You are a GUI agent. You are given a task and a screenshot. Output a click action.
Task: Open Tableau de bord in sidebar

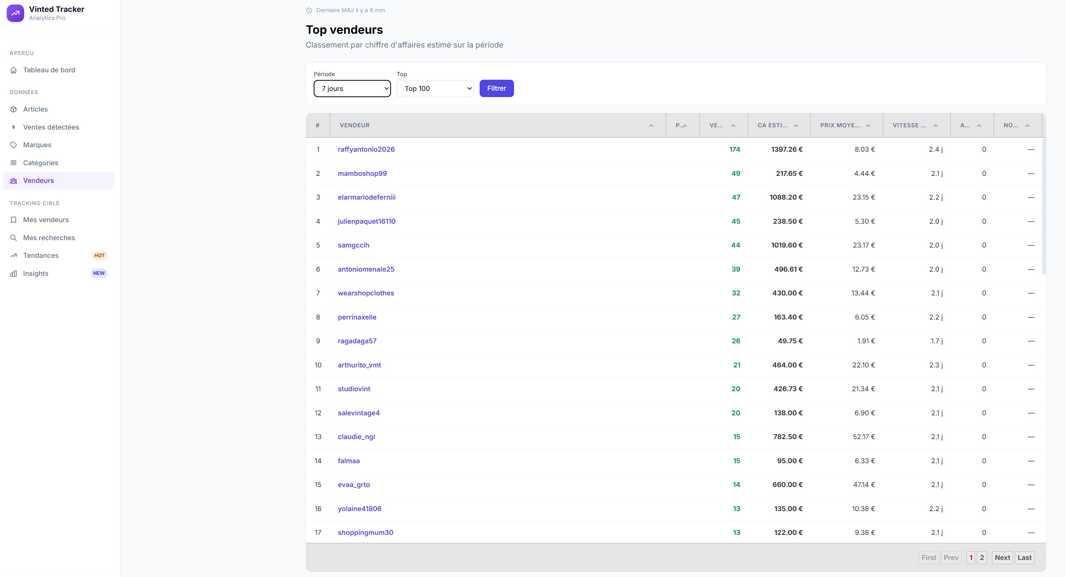[x=59, y=70]
